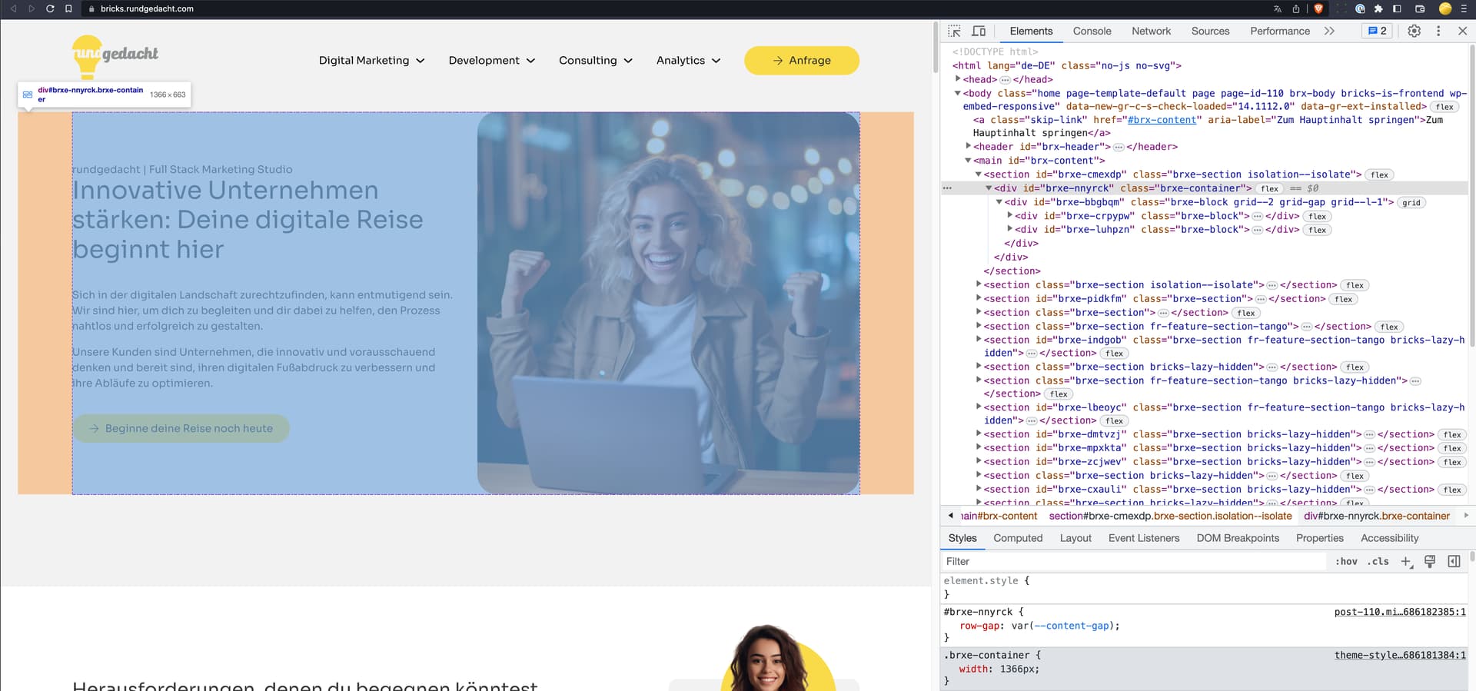Switch to the Performance tab
Image resolution: width=1476 pixels, height=691 pixels.
[1280, 31]
